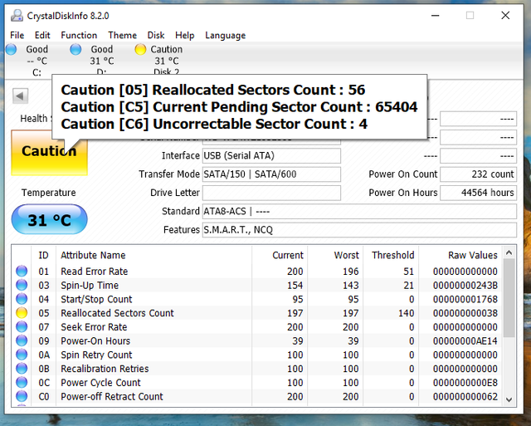Select the Caution Disk 2 status orb

[140, 49]
